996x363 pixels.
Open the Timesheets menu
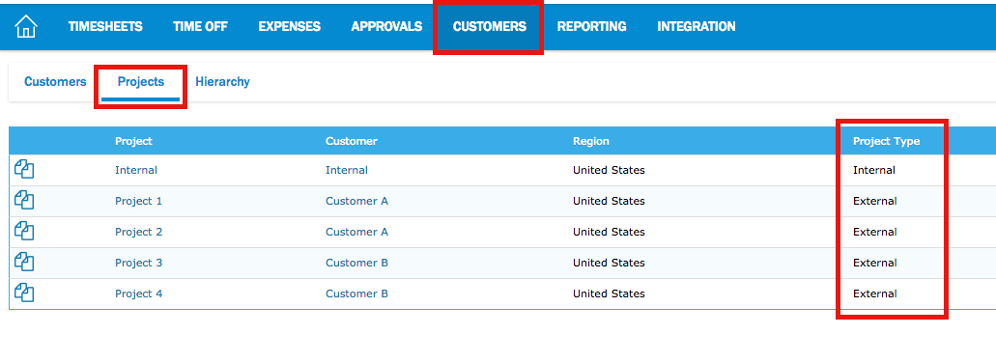[105, 27]
